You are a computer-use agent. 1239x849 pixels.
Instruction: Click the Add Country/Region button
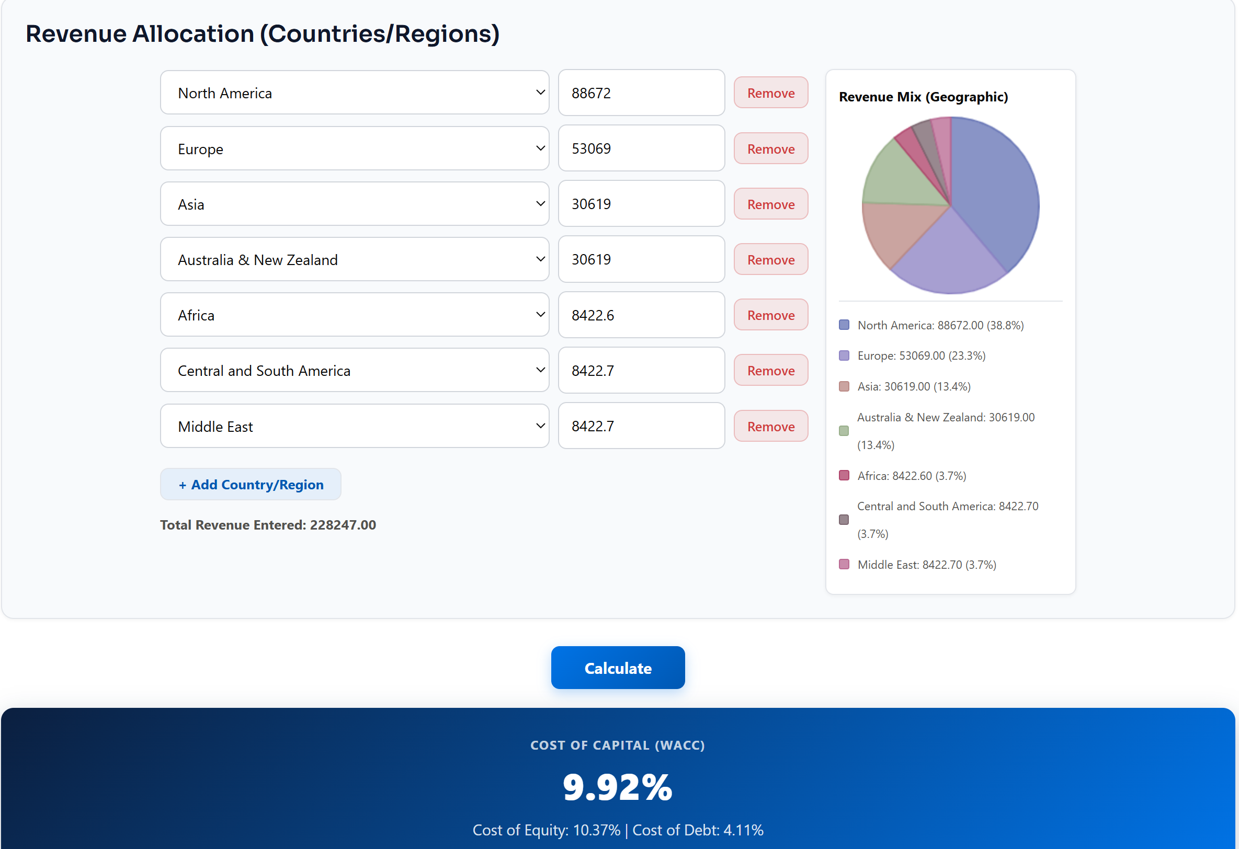[251, 485]
